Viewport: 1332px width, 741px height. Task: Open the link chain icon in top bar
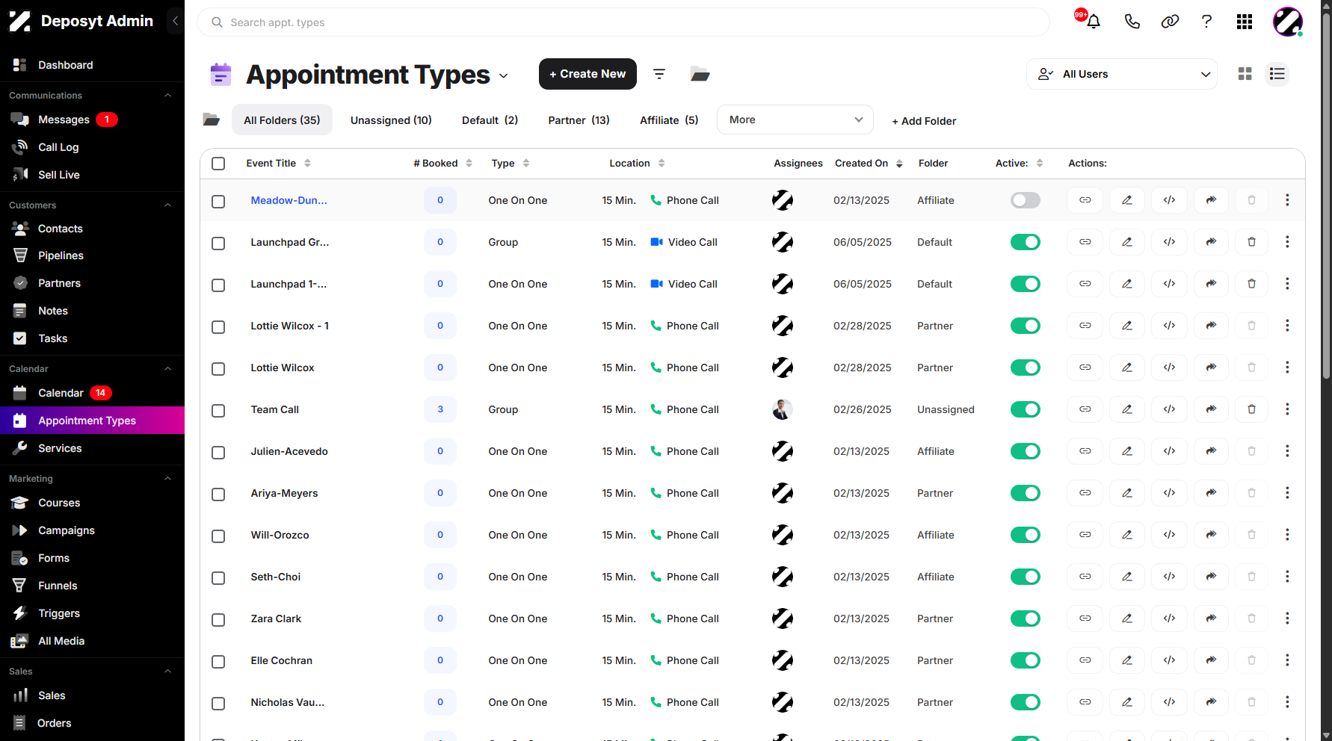tap(1170, 22)
